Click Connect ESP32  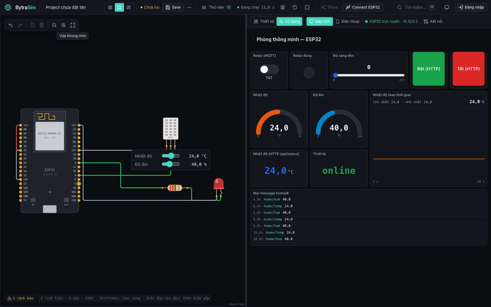(363, 7)
